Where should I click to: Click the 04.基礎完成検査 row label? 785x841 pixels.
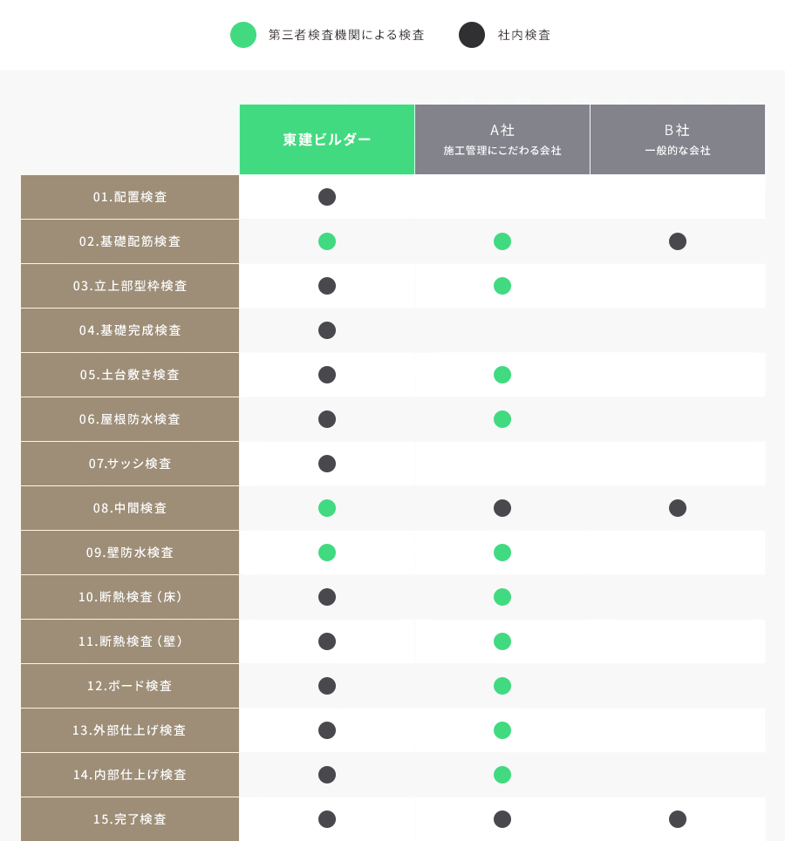click(130, 330)
